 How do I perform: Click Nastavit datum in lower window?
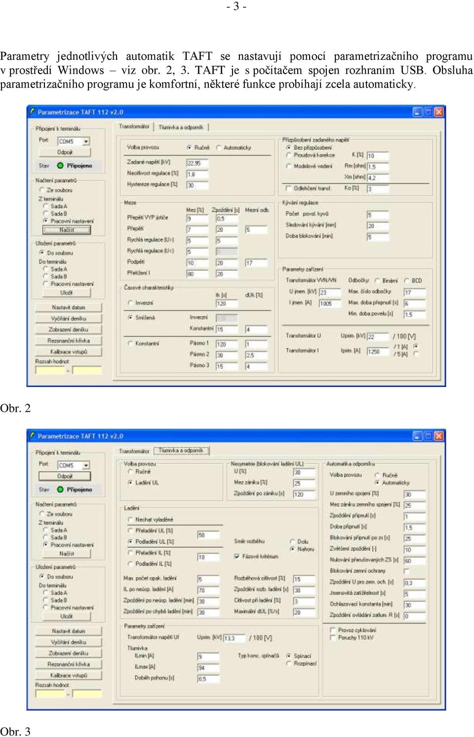(69, 631)
